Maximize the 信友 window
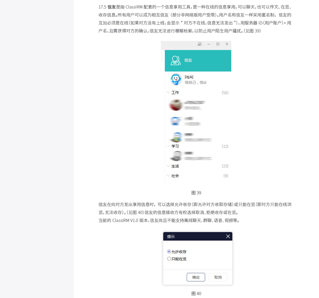 (218, 44)
